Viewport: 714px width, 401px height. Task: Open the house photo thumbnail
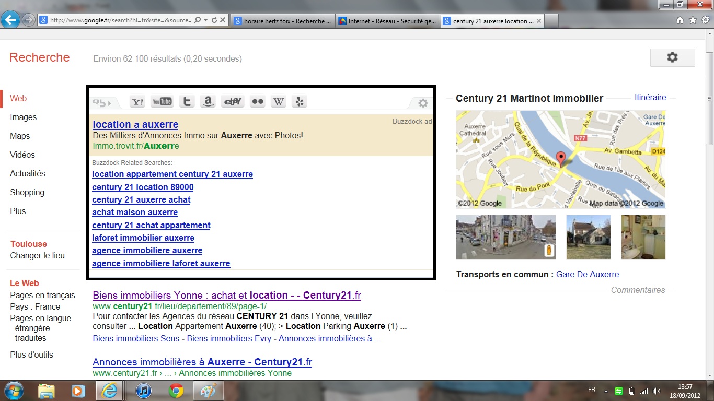tap(589, 237)
